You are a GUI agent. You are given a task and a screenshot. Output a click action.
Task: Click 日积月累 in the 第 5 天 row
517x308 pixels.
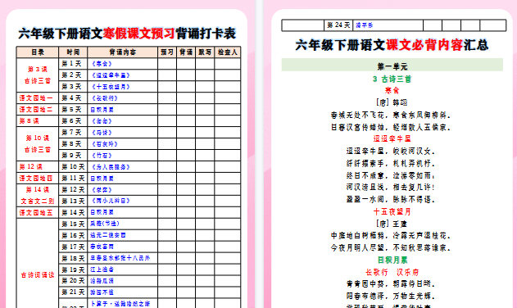coord(102,110)
